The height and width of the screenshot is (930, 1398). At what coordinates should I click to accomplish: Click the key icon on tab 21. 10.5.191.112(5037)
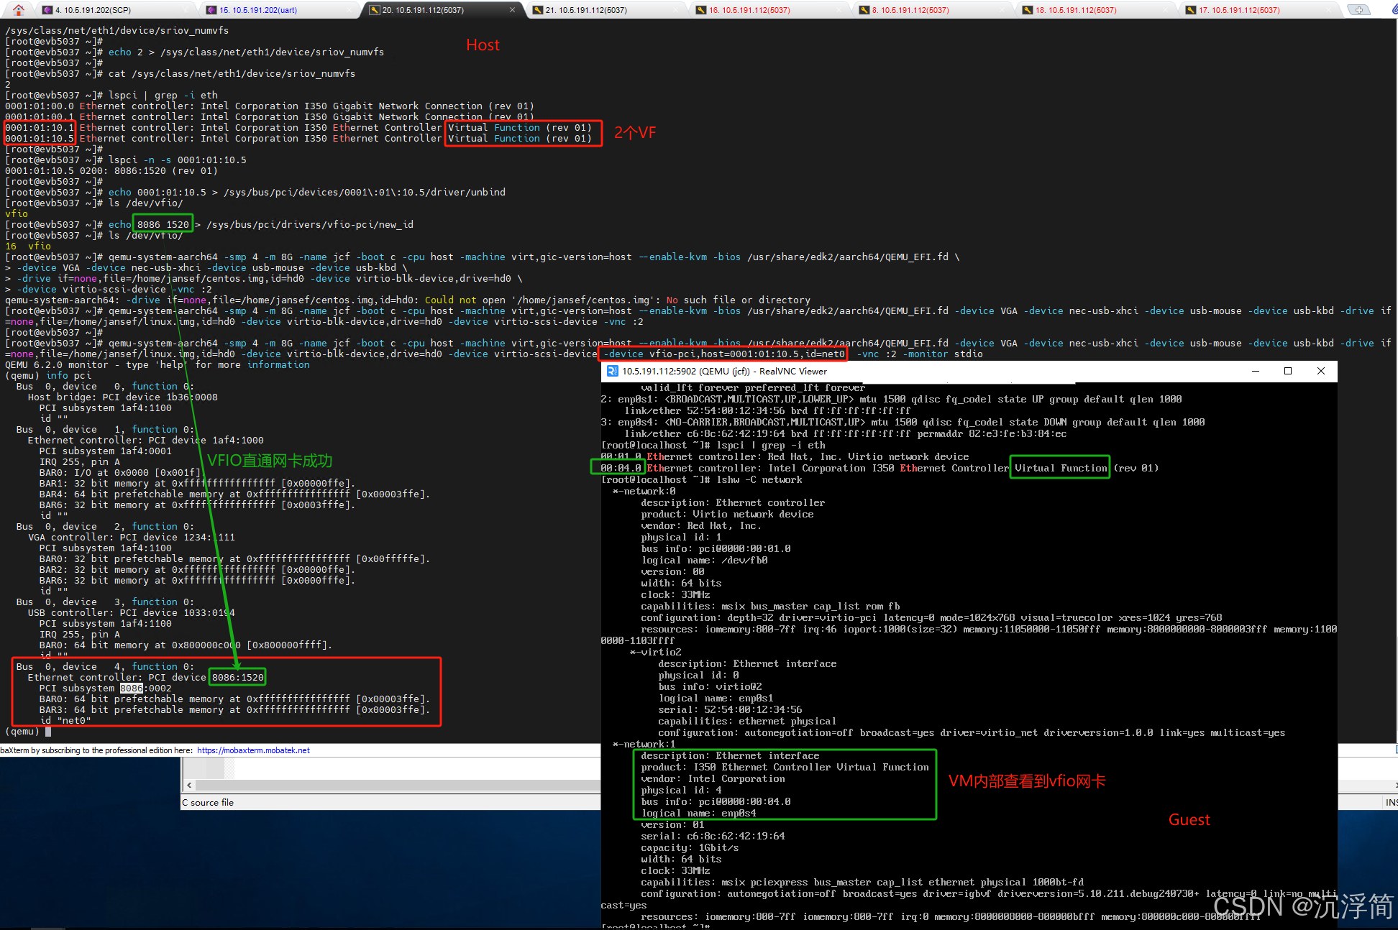(x=537, y=10)
